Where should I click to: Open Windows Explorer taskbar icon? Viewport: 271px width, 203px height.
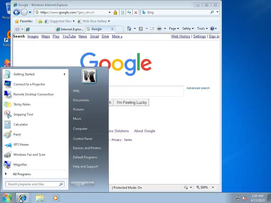(40, 198)
